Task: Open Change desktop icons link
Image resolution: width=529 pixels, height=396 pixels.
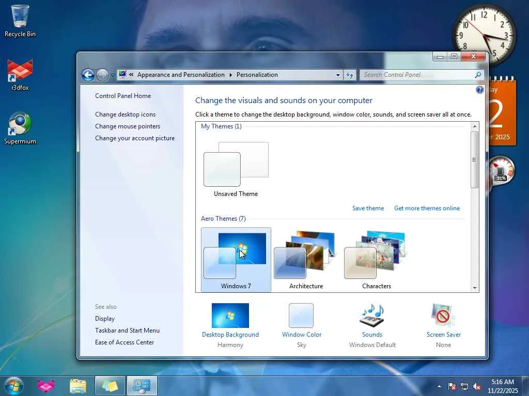Action: click(x=125, y=114)
